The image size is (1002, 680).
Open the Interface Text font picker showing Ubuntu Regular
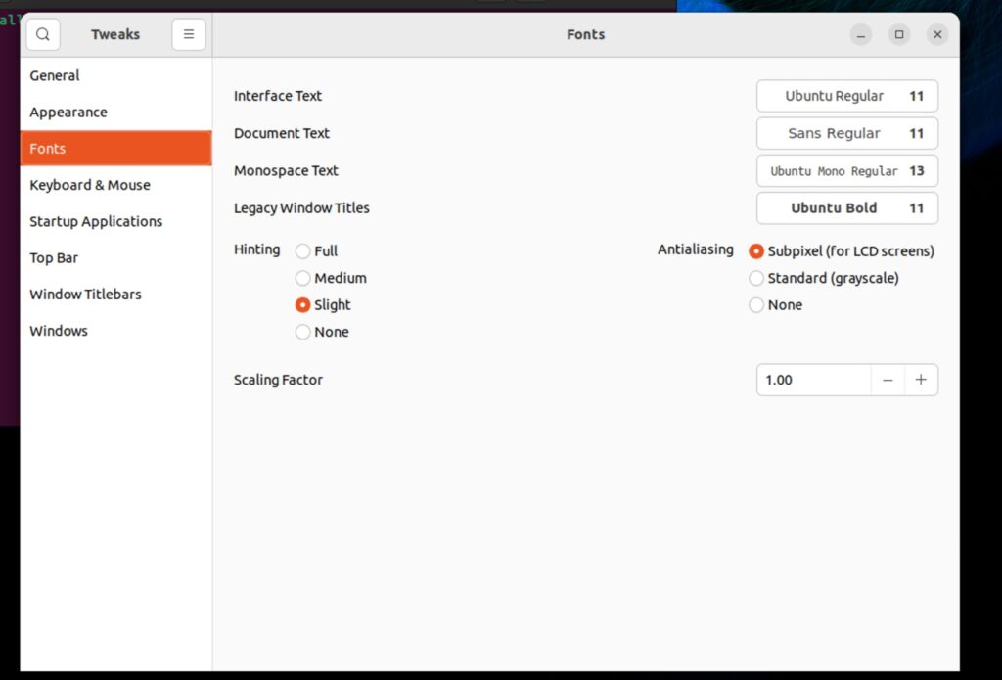click(x=846, y=96)
